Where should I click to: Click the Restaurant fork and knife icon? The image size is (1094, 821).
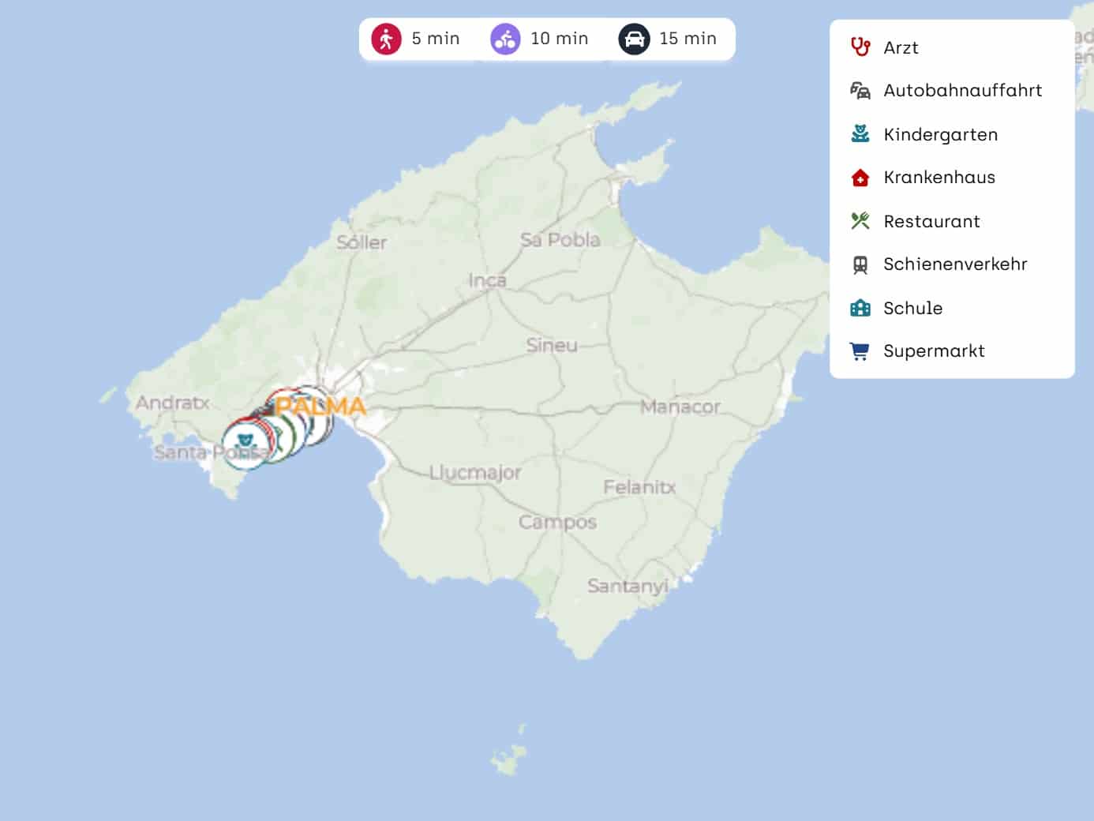tap(860, 221)
